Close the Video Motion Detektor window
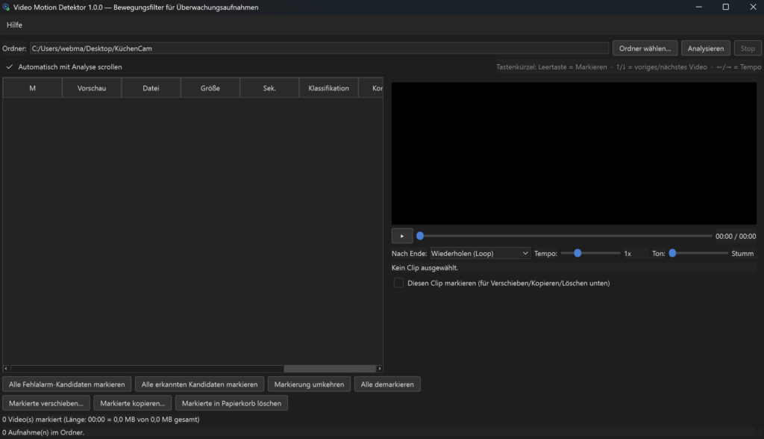This screenshot has width=764, height=439. tap(753, 7)
